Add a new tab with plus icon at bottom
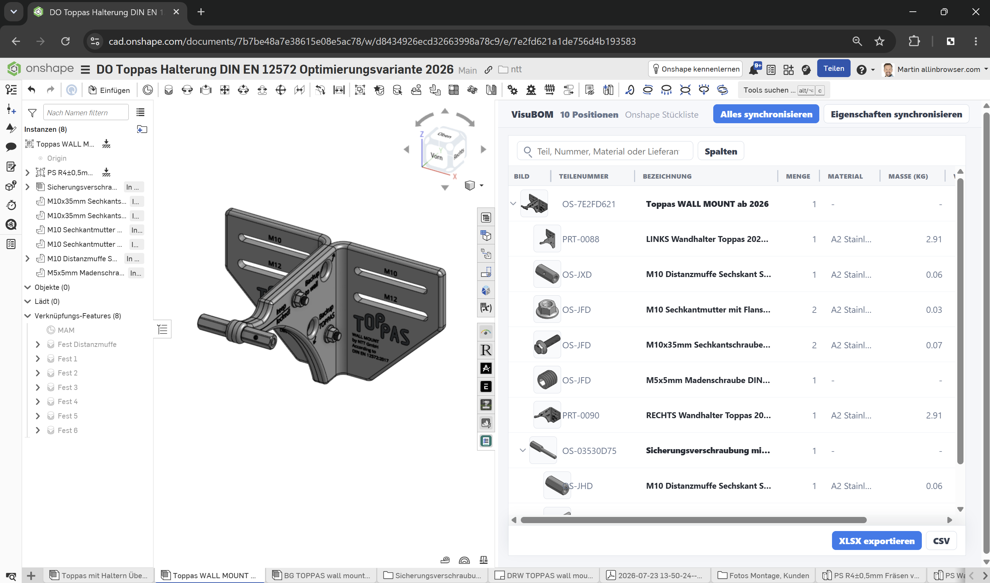 point(31,576)
